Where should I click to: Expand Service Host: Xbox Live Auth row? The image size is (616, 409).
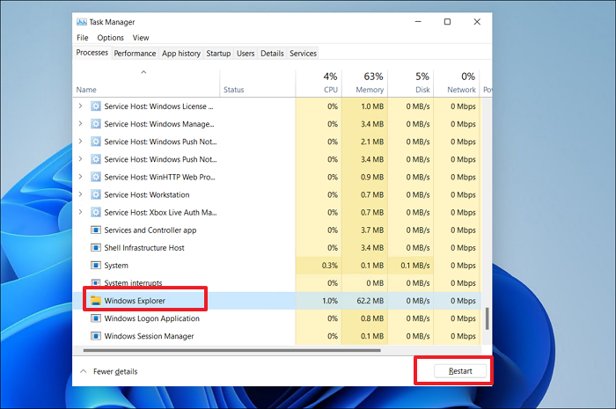[81, 212]
